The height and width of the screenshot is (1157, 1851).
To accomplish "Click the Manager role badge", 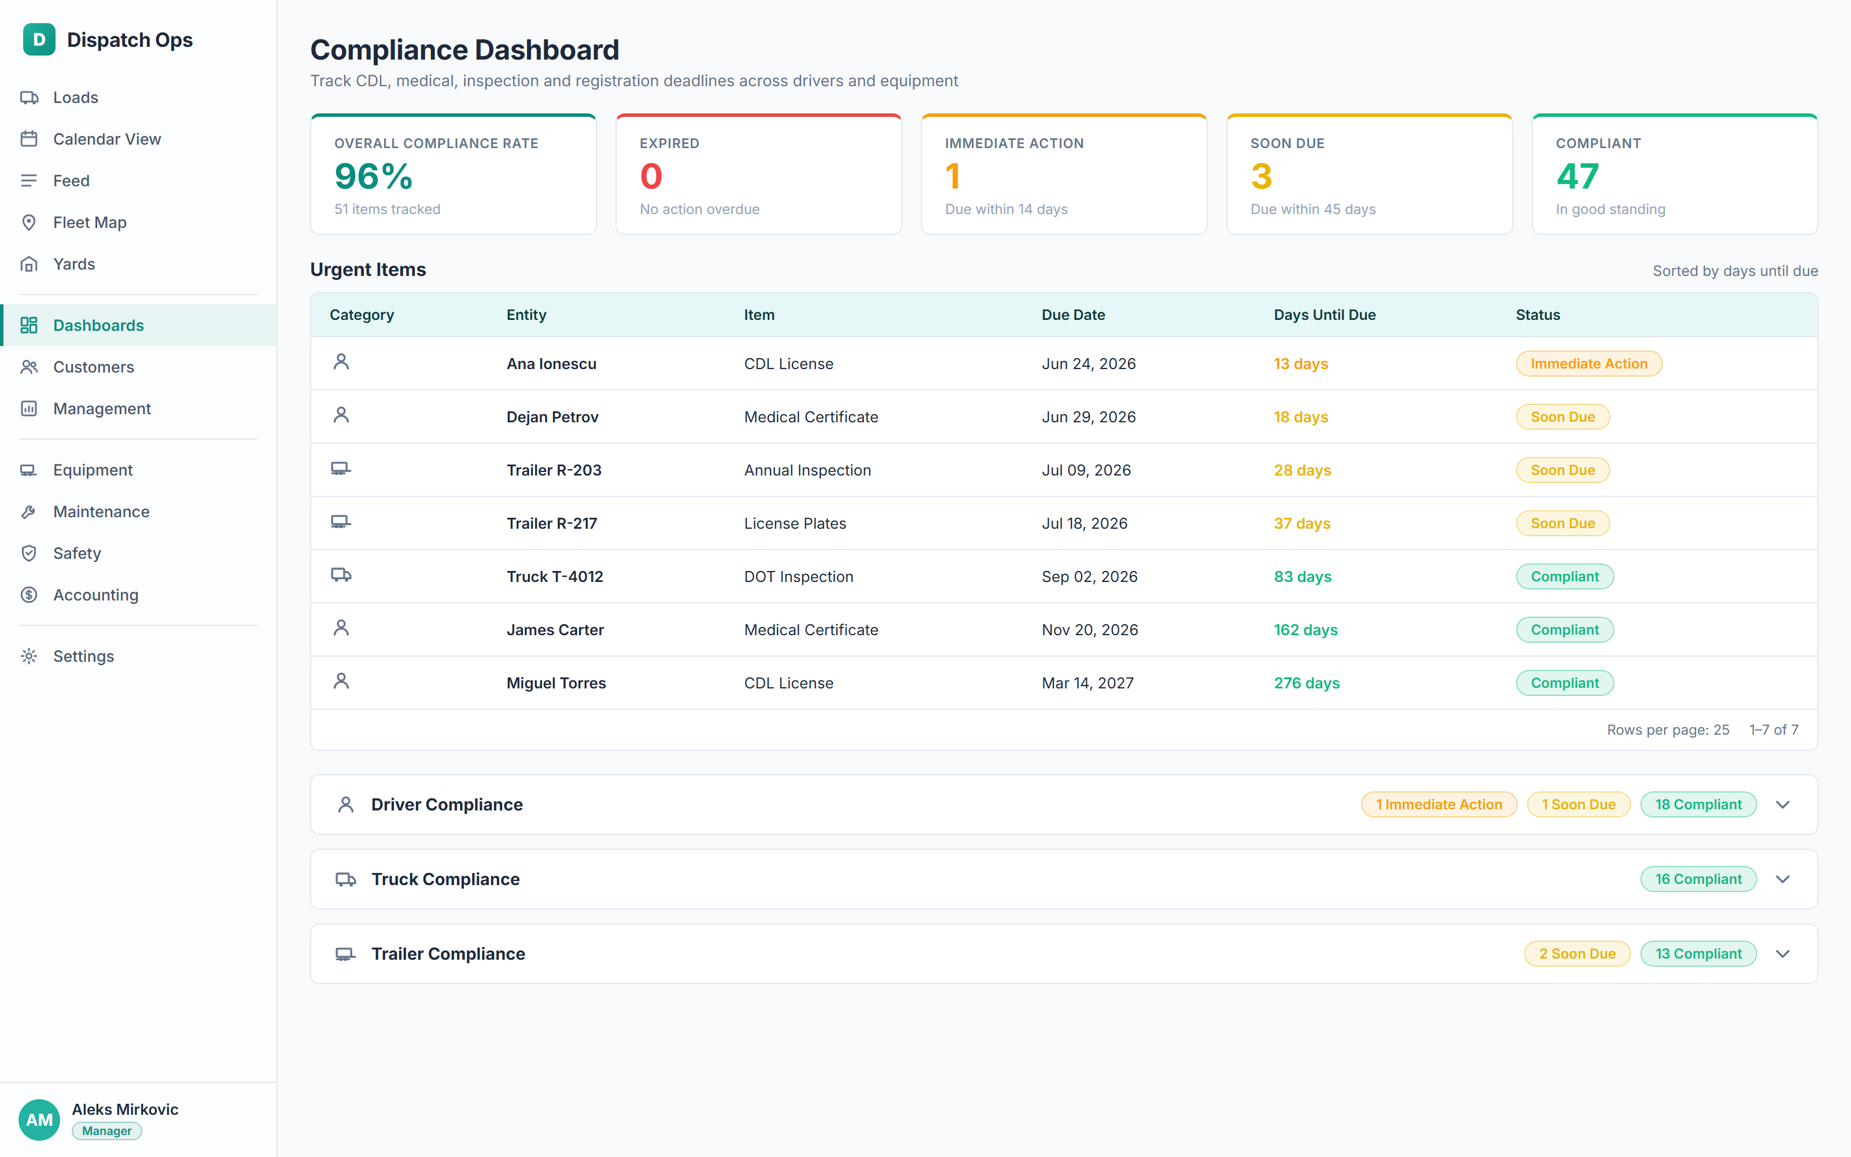I will click(x=107, y=1131).
